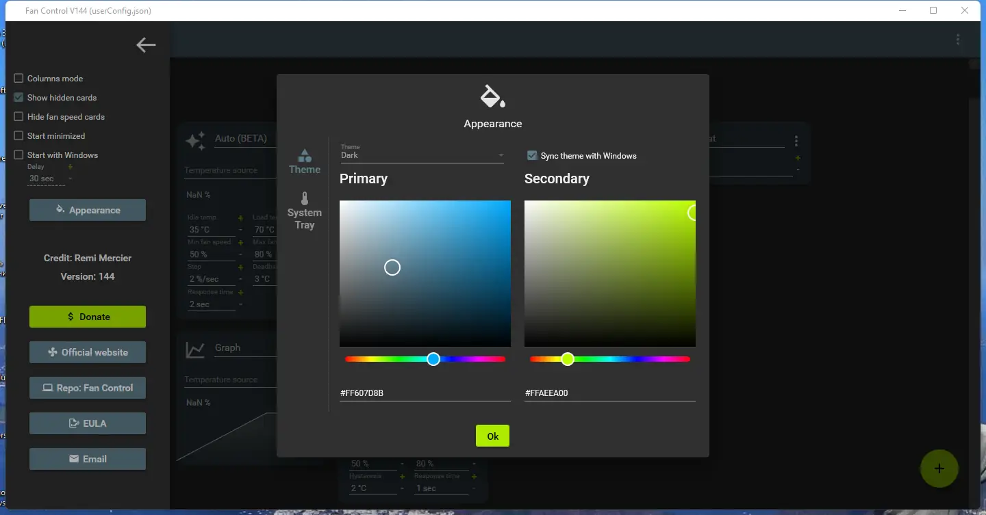Increase Idle temp with its plus
This screenshot has height=515, width=986.
click(x=240, y=218)
